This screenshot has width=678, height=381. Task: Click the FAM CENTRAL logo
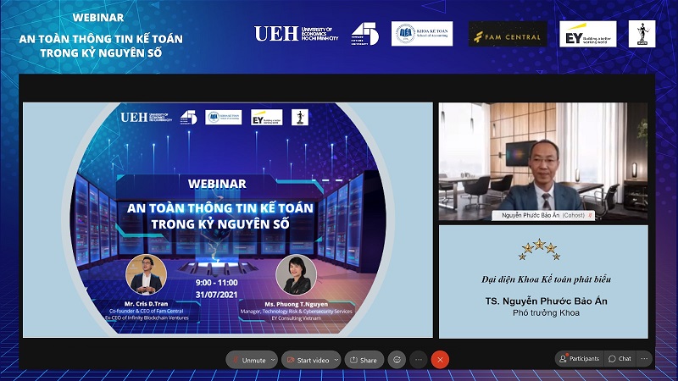pyautogui.click(x=508, y=34)
